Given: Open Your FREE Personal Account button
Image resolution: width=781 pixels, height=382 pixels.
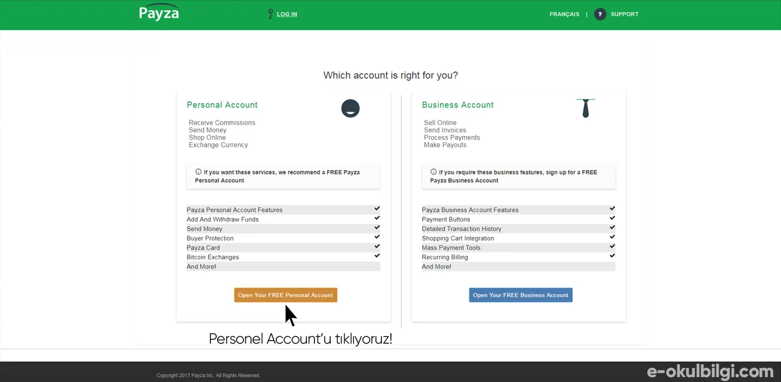Looking at the screenshot, I should [286, 295].
